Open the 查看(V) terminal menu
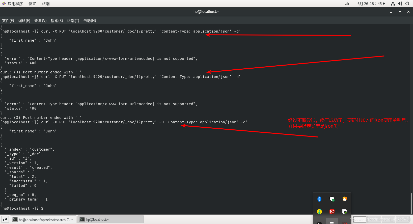Image resolution: width=413 pixels, height=224 pixels. (x=40, y=21)
